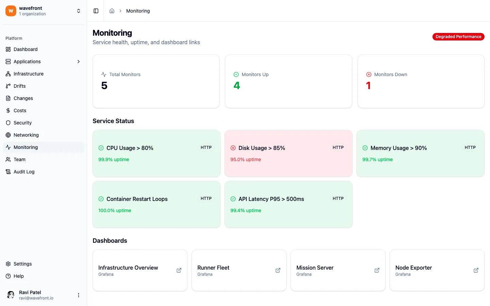490x306 pixels.
Task: Click the home breadcrumb icon
Action: coord(112,11)
